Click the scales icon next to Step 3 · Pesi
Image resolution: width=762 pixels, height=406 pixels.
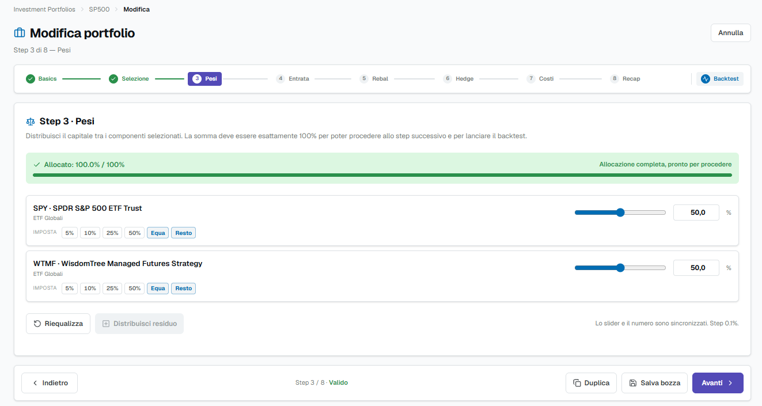31,122
